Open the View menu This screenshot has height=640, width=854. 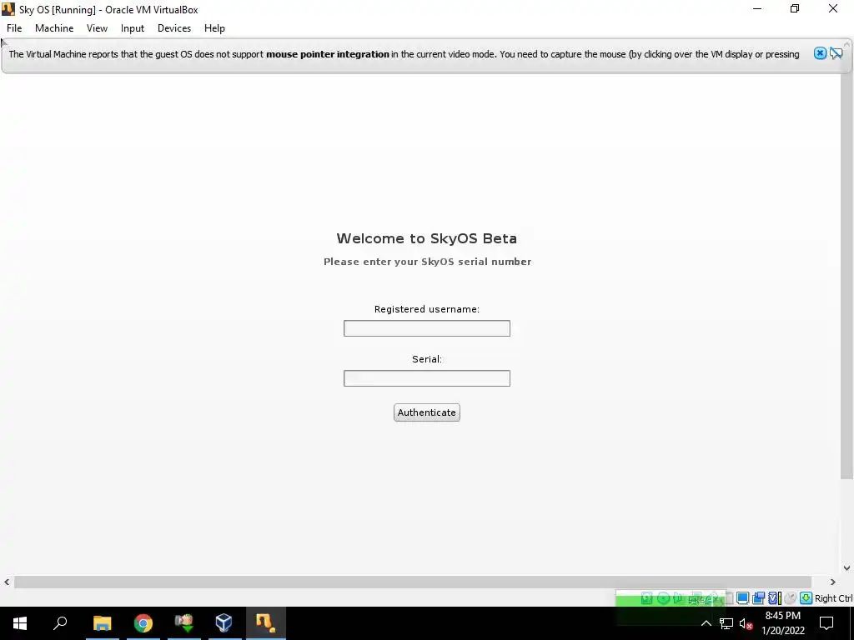coord(97,28)
